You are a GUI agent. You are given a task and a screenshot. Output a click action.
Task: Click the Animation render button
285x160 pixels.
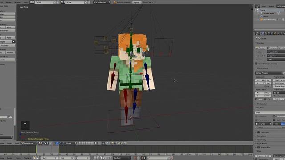click(x=272, y=48)
